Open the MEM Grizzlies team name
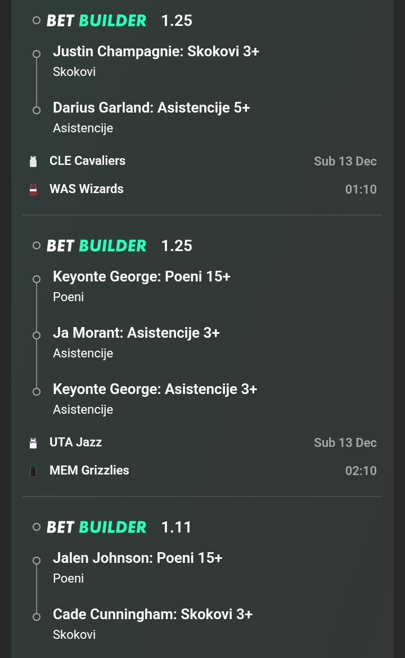The width and height of the screenshot is (405, 658). (x=89, y=471)
